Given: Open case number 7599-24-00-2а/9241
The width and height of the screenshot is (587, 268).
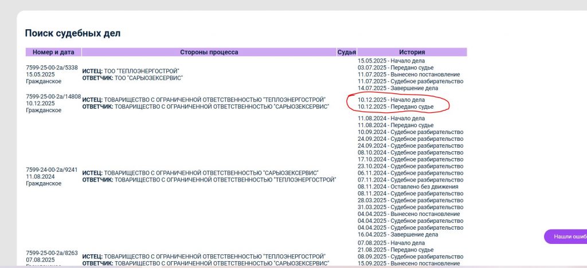Looking at the screenshot, I should click(52, 170).
